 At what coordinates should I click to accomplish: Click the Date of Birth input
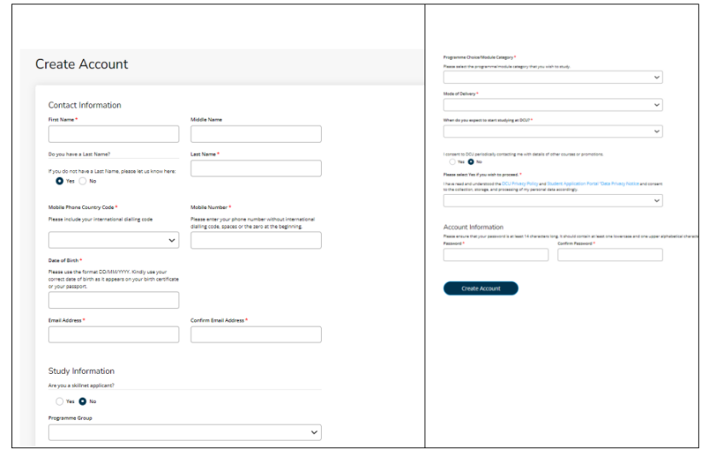114,300
